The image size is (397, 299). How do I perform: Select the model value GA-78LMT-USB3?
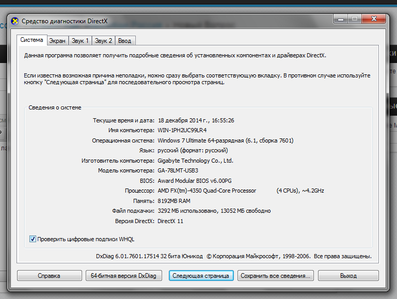pyautogui.click(x=178, y=170)
